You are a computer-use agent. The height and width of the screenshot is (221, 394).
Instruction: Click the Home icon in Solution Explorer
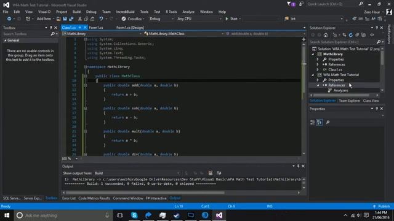[326, 35]
